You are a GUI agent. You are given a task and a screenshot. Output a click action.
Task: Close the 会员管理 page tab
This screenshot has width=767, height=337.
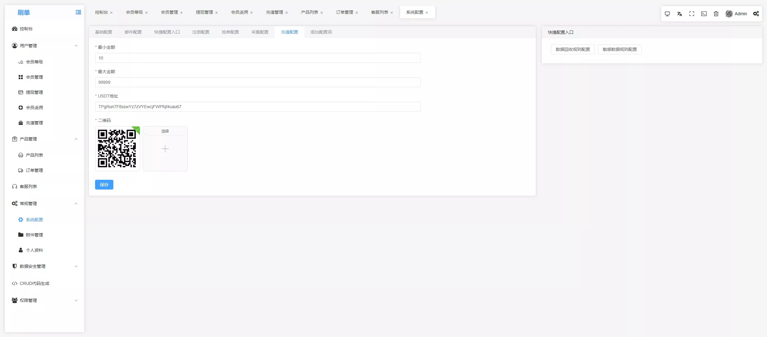(181, 12)
